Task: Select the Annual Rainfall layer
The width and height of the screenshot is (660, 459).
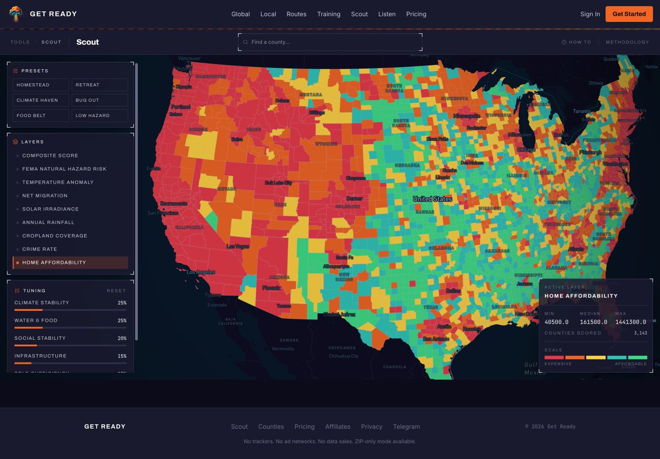Action: click(x=70, y=223)
